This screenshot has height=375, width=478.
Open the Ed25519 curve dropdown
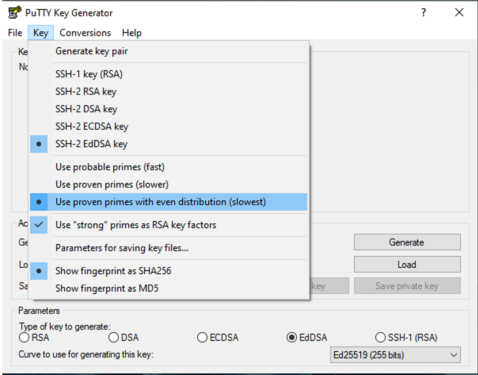tap(395, 355)
